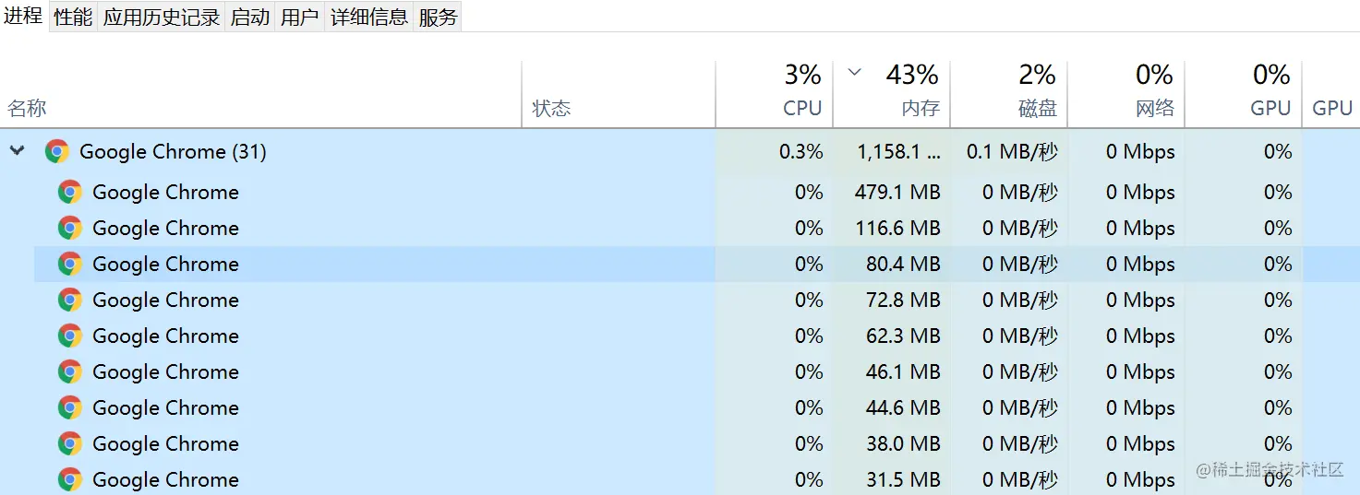Screen dimensions: 1360x495
Task: Click the 1,158.1 memory total value
Action: click(x=898, y=152)
